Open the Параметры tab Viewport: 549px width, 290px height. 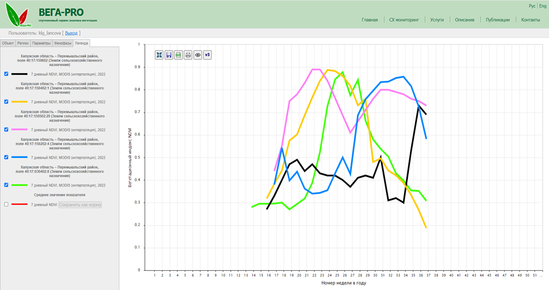tap(42, 43)
